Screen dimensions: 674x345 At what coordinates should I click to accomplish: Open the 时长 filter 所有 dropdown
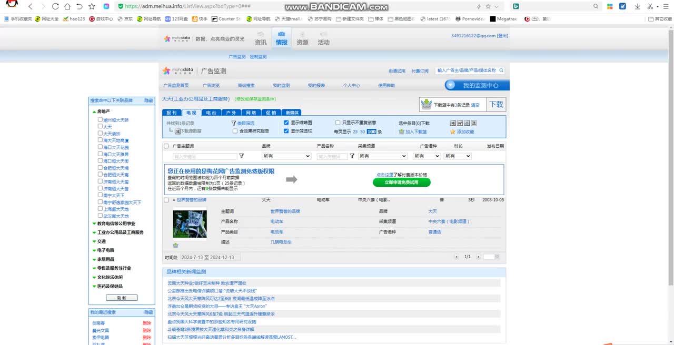458,156
